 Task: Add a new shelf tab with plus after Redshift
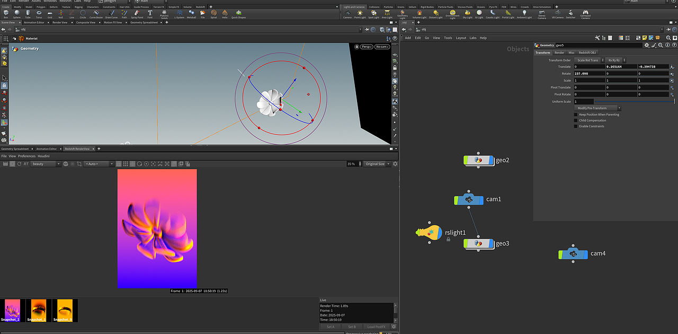click(211, 7)
